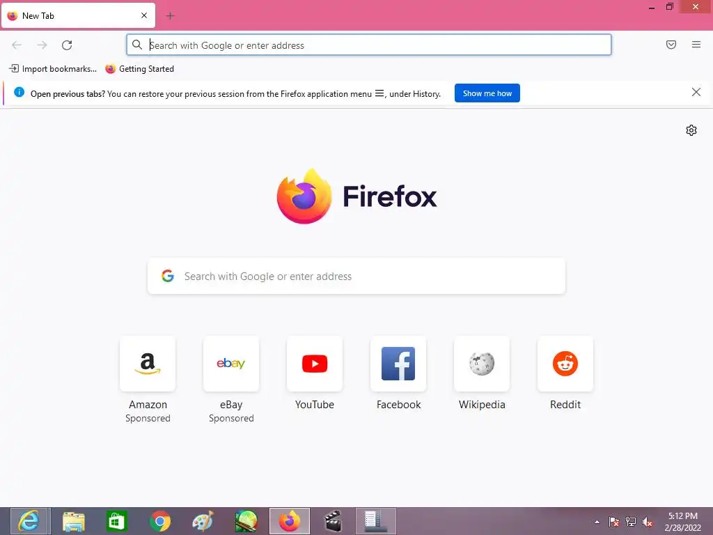Launch Internet Explorer from the taskbar
The image size is (713, 535).
30,521
